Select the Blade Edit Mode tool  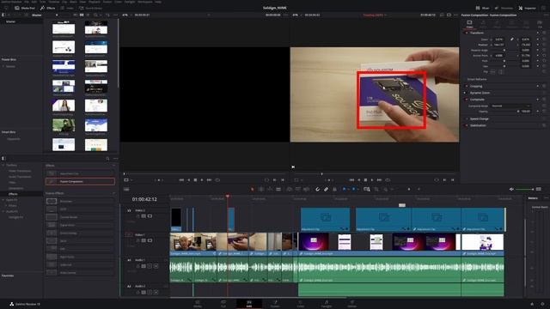(x=278, y=189)
